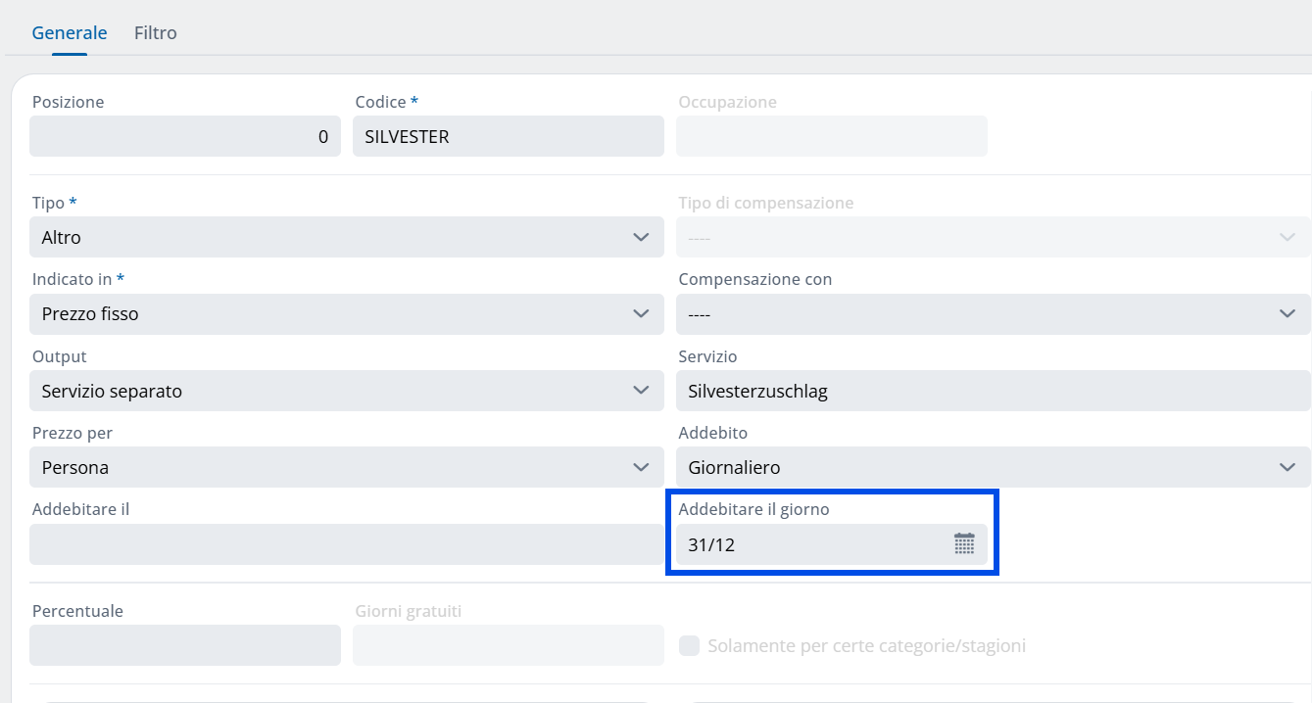
Task: Click the Percentuale input field
Action: (x=184, y=645)
